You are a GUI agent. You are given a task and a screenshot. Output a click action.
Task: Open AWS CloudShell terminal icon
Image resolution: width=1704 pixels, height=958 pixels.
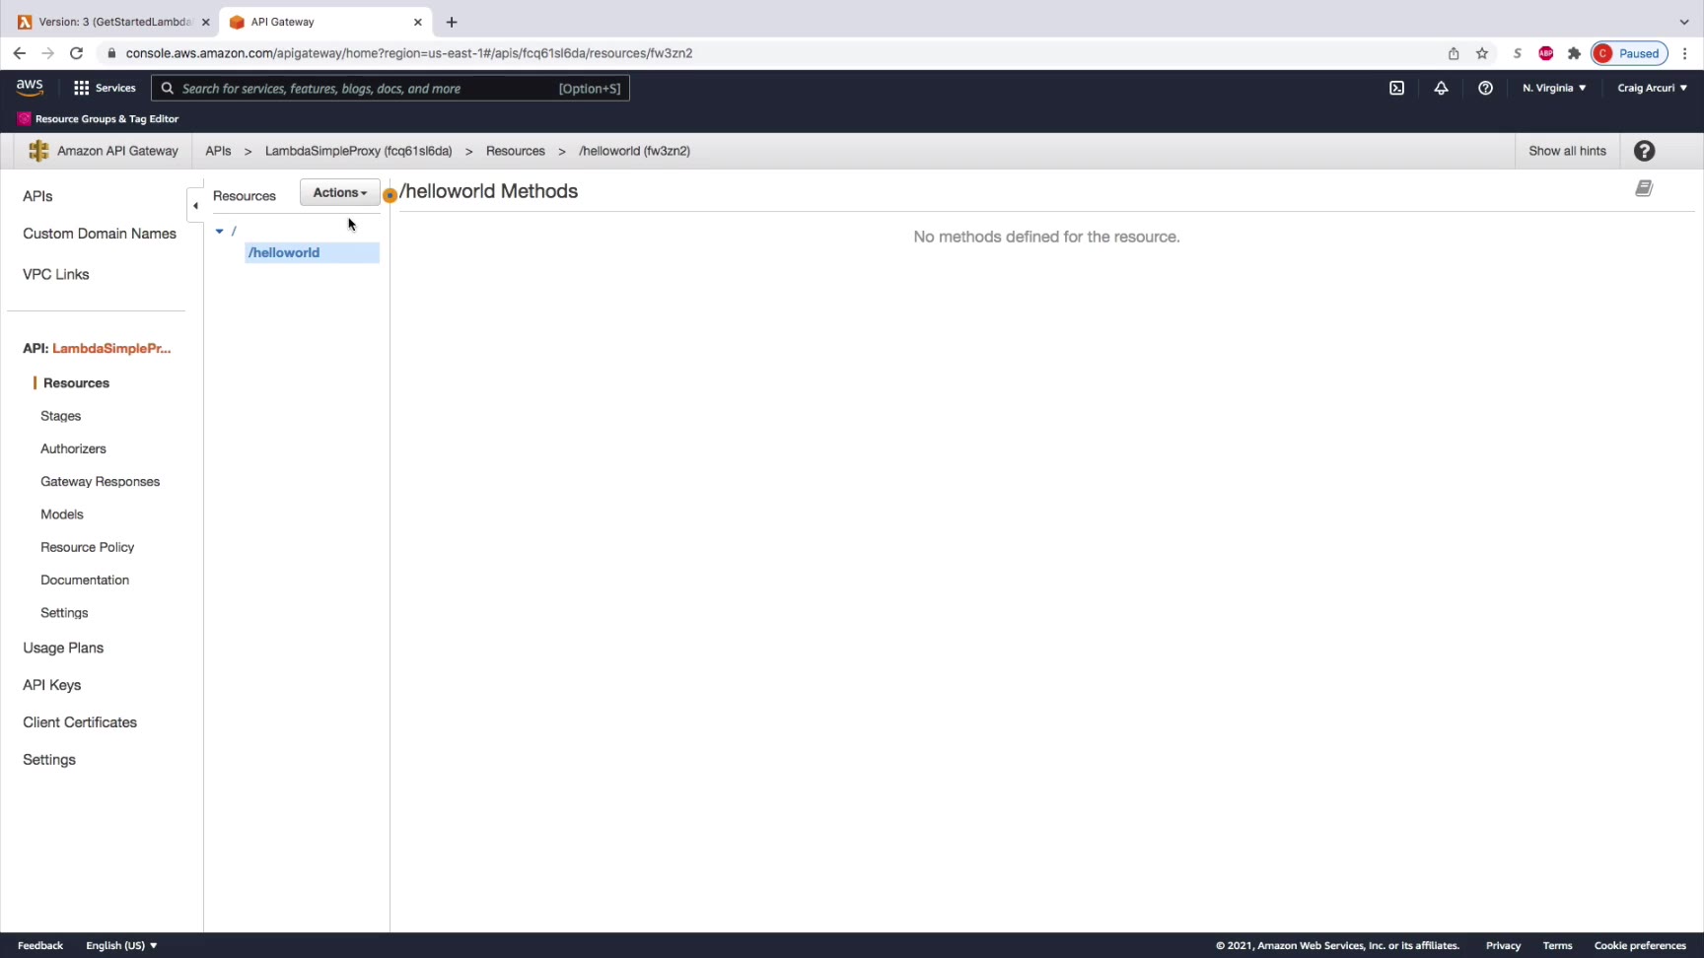[1396, 88]
